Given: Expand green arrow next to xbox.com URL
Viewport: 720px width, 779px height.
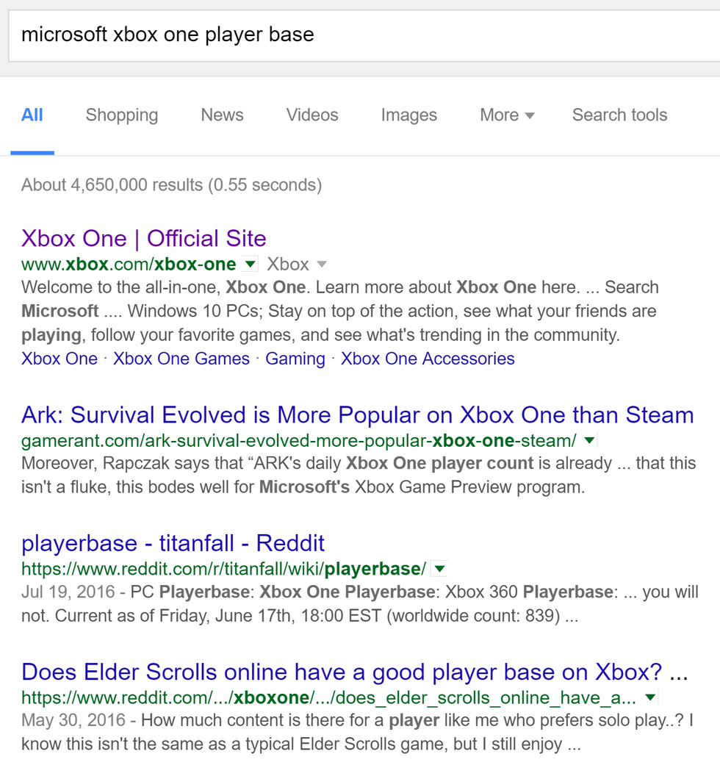Looking at the screenshot, I should (x=251, y=264).
